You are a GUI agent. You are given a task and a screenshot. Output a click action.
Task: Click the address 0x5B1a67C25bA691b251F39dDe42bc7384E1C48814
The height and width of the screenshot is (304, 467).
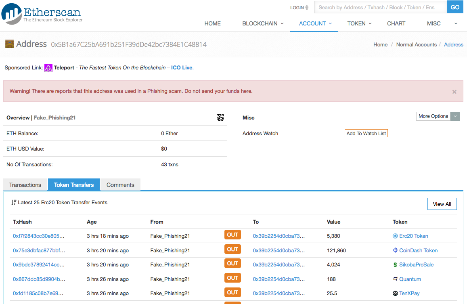129,44
